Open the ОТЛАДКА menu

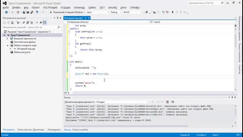[x=66, y=8]
